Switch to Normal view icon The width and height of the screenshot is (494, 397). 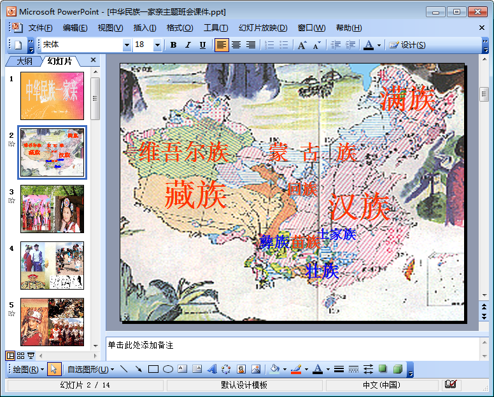click(x=10, y=356)
